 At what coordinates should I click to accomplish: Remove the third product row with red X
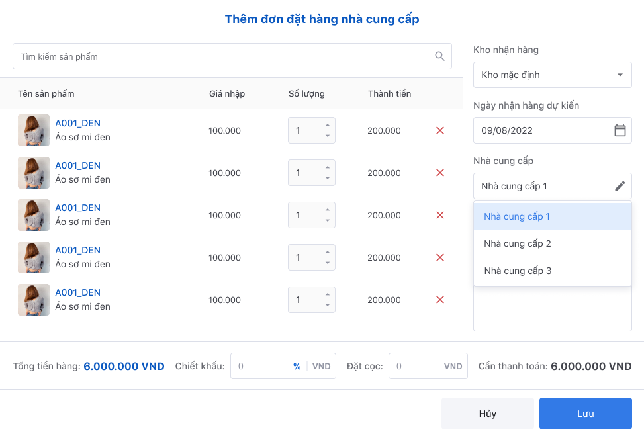coord(439,216)
